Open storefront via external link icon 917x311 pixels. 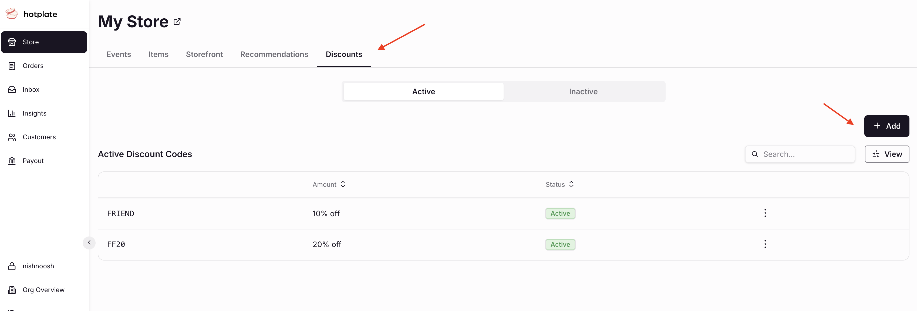coord(177,21)
